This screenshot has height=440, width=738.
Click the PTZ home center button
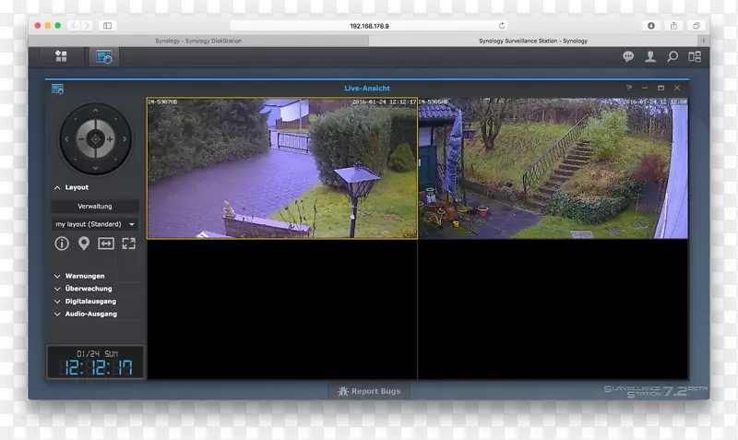(96, 139)
